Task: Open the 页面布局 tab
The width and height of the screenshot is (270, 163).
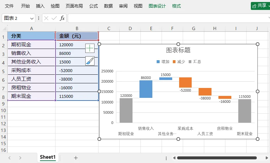Action: pyautogui.click(x=74, y=6)
